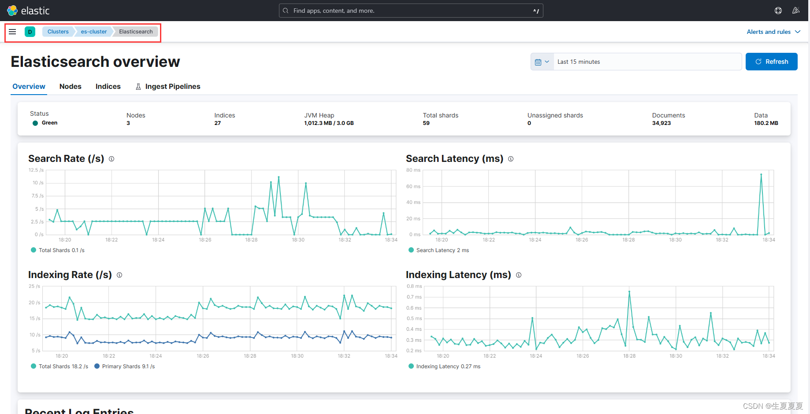Go to Clusters breadcrumb

click(x=58, y=32)
